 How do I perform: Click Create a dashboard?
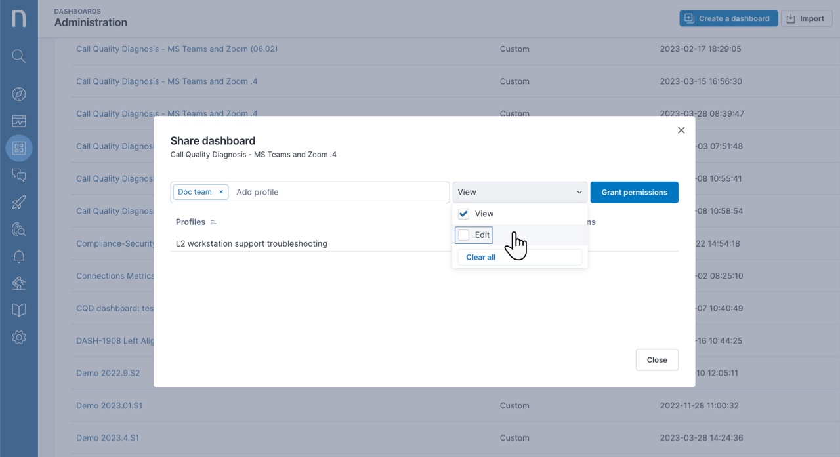coord(728,18)
